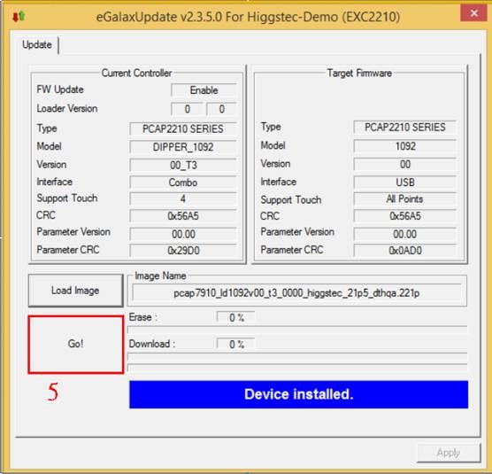Click the Target Firmware group title
The width and height of the screenshot is (492, 474).
[359, 74]
